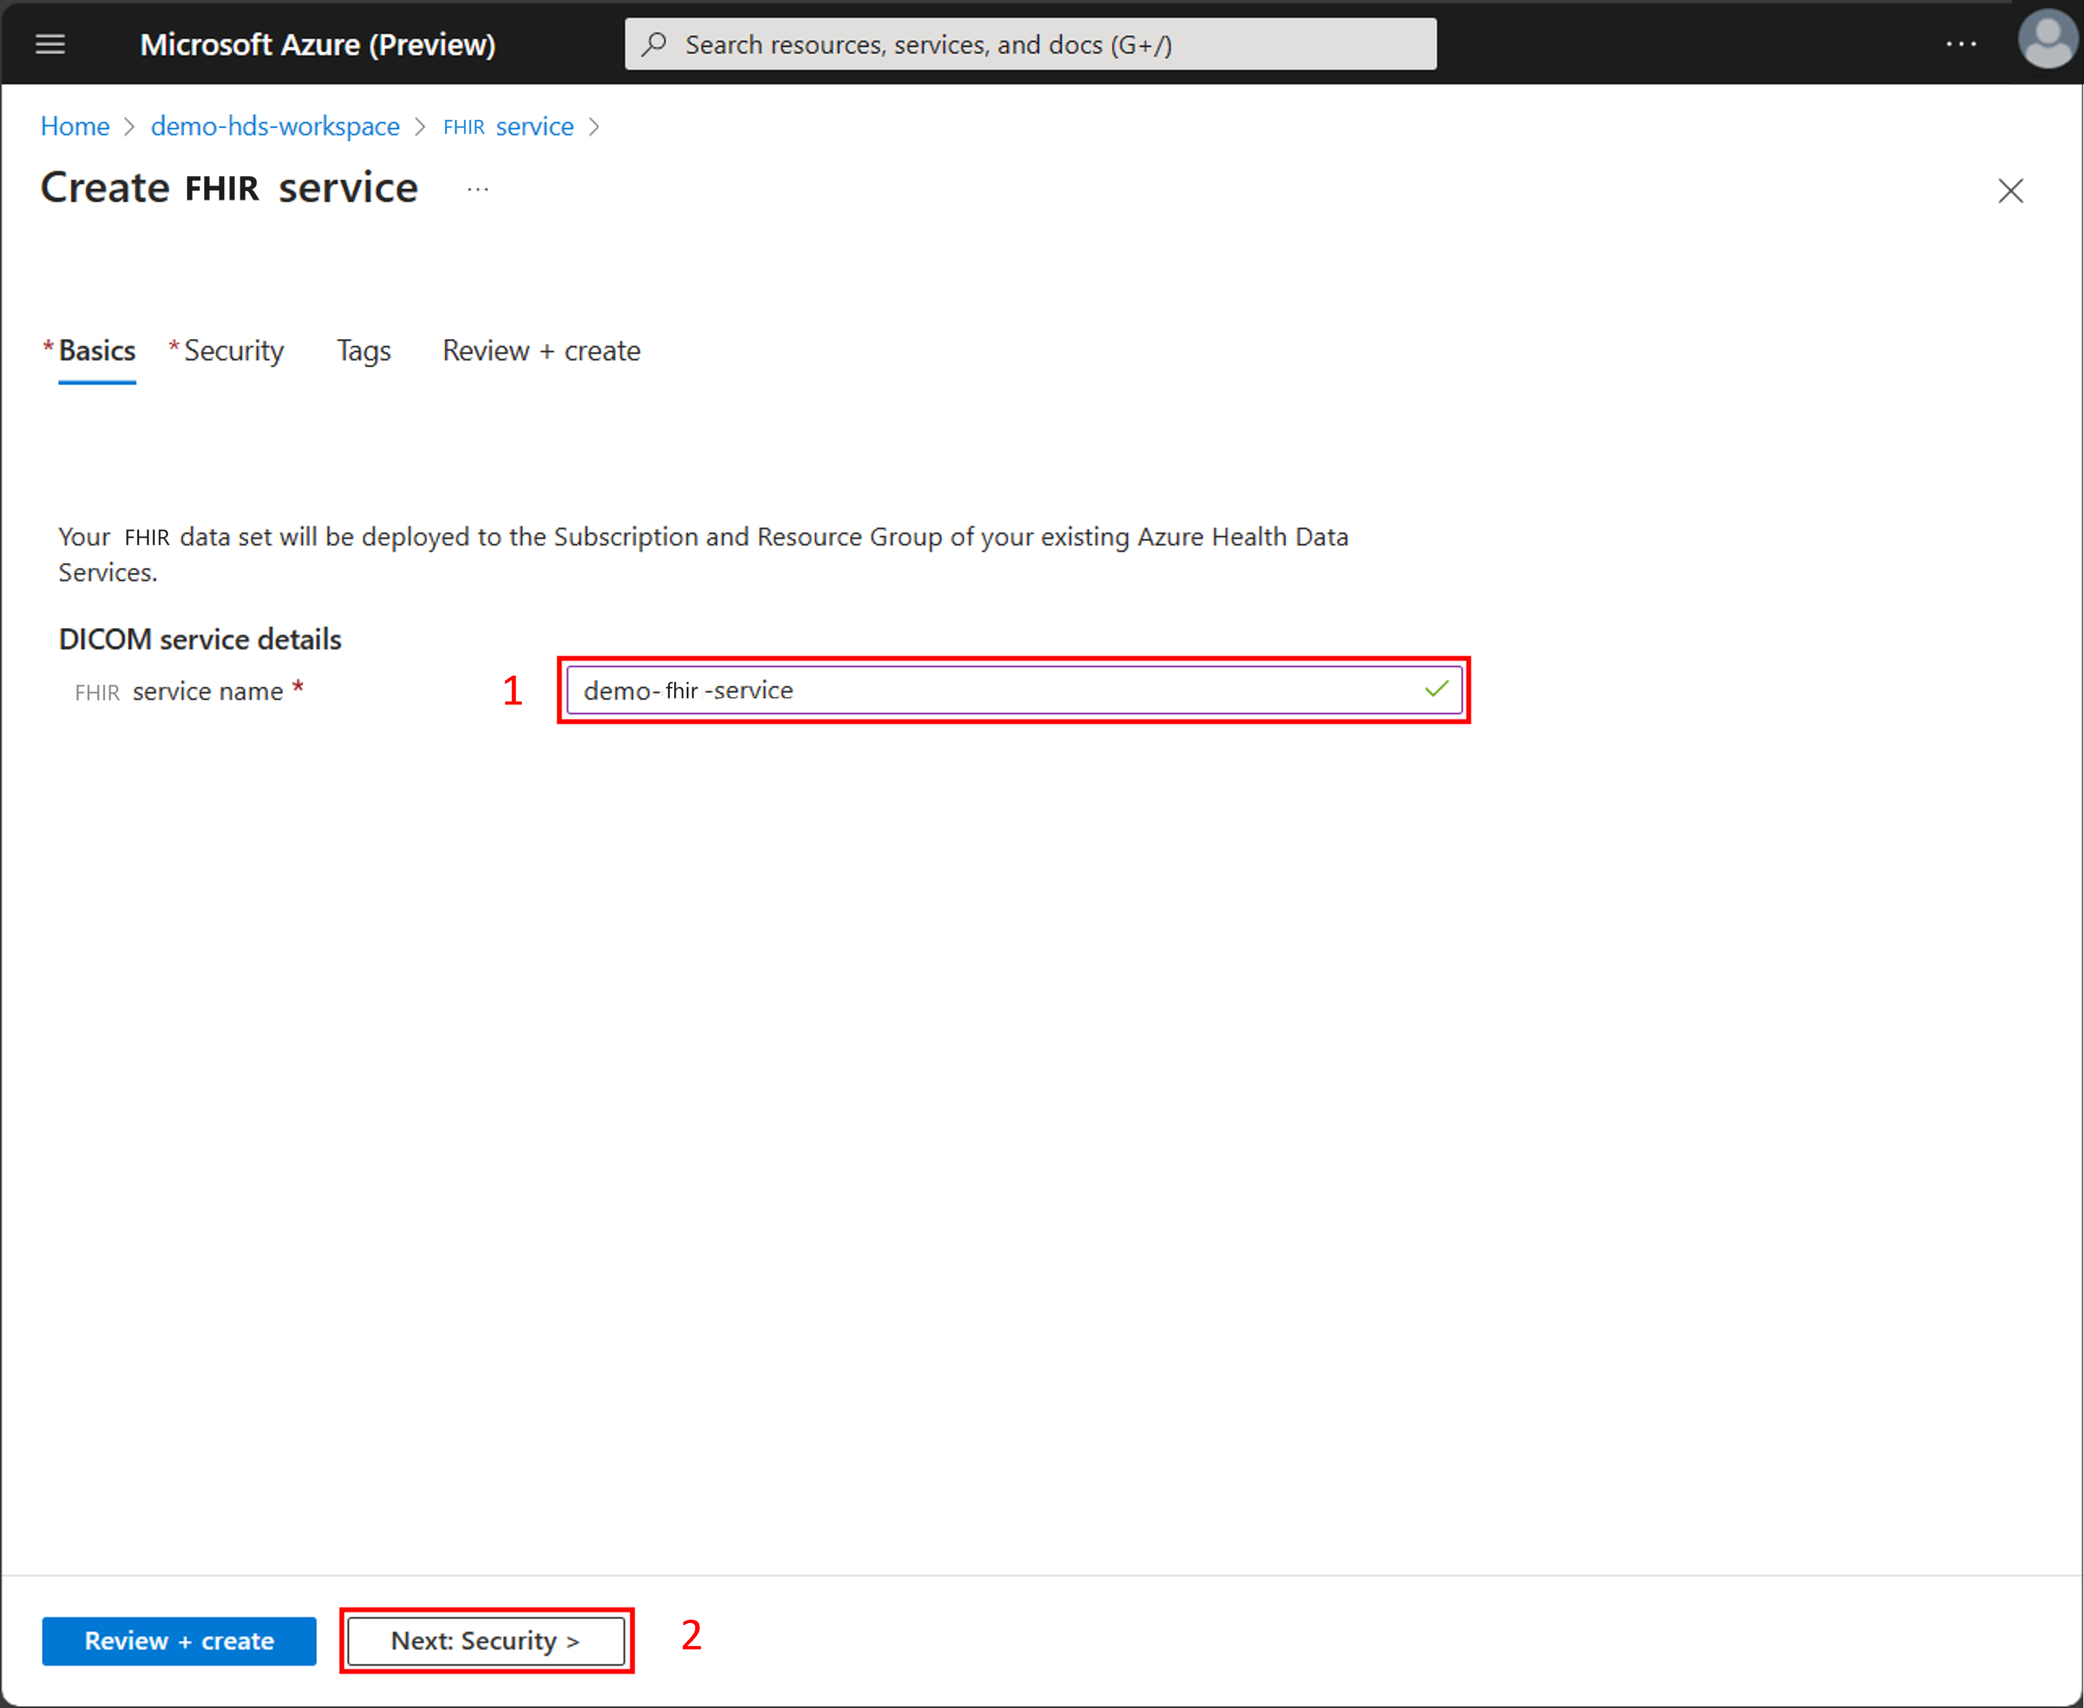Image resolution: width=2084 pixels, height=1708 pixels.
Task: Switch to the Basics tab
Action: [97, 351]
